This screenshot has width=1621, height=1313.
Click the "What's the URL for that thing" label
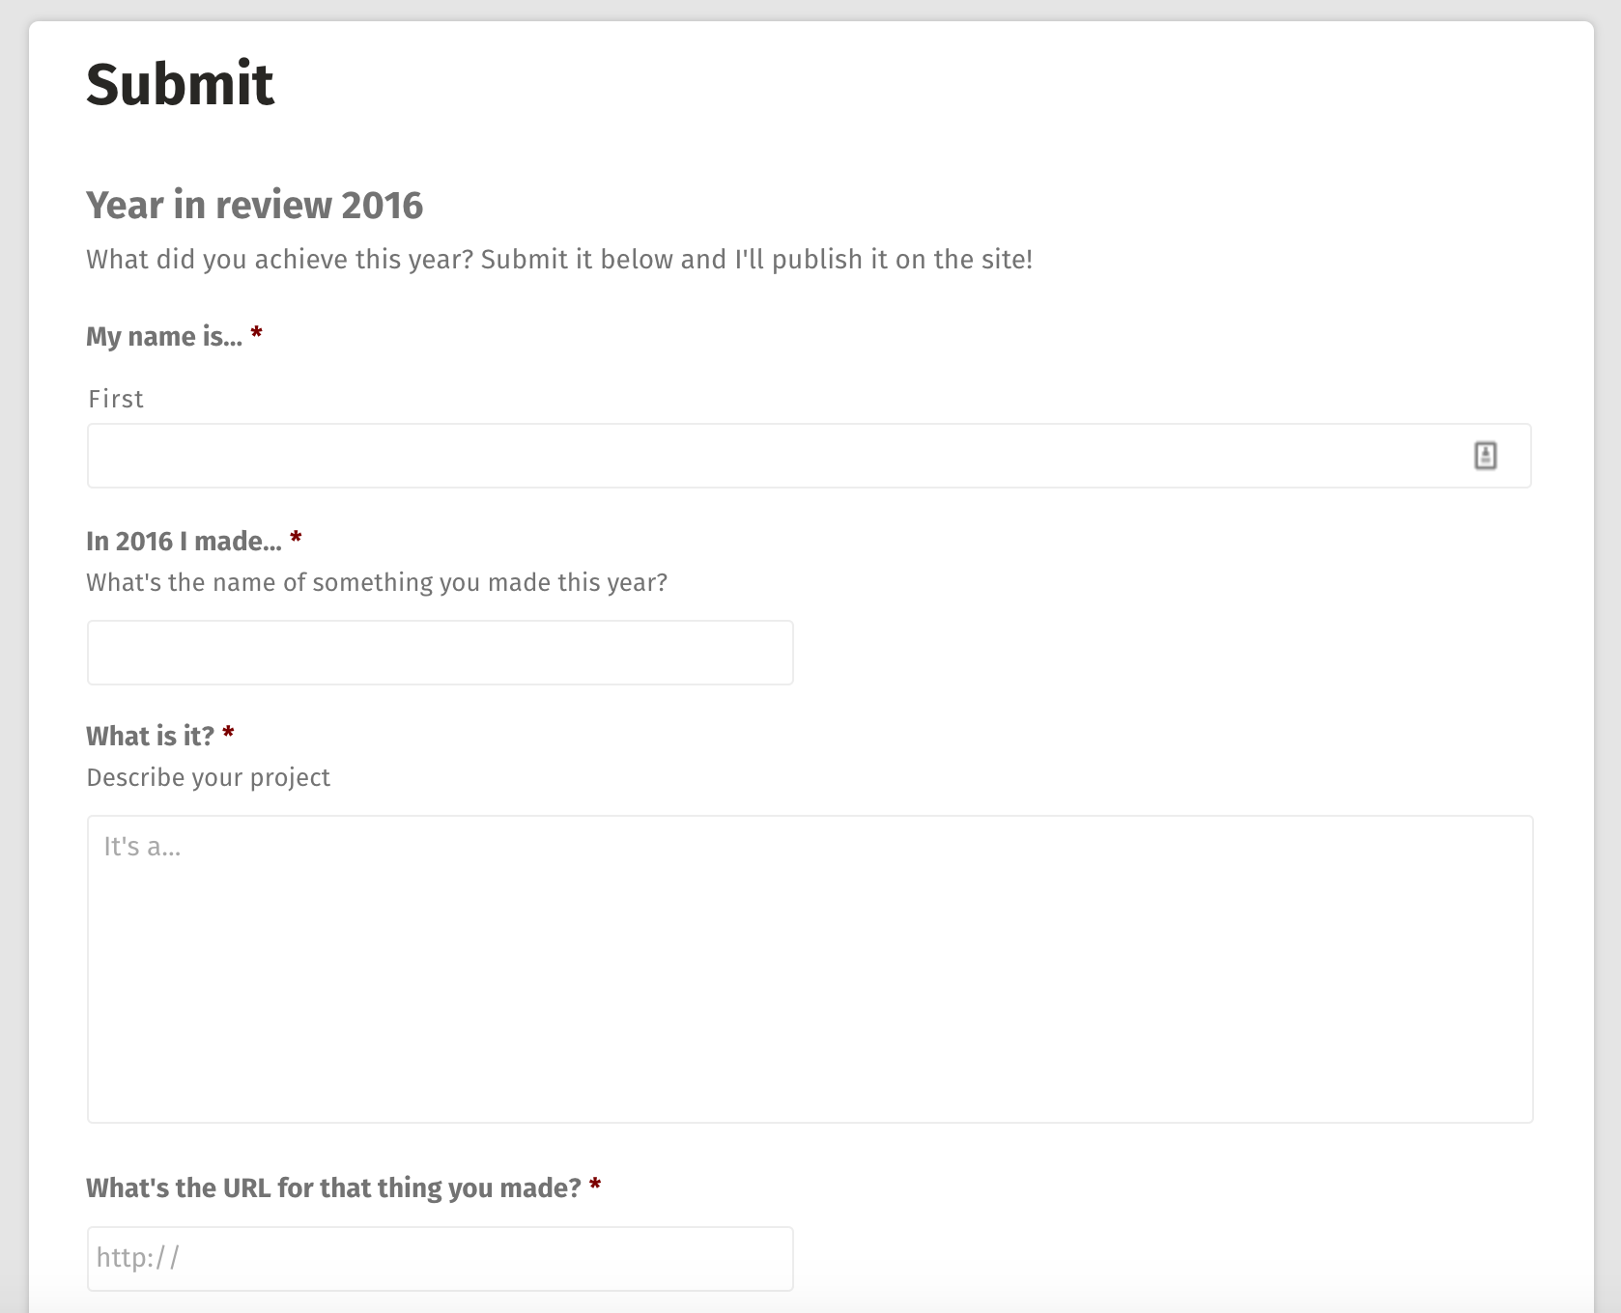[333, 1187]
